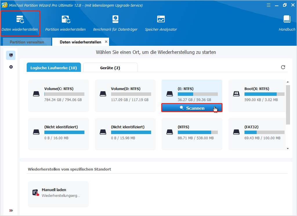Click usage bar of Volume(C: NTFS)
The height and width of the screenshot is (216, 297).
[64, 94]
